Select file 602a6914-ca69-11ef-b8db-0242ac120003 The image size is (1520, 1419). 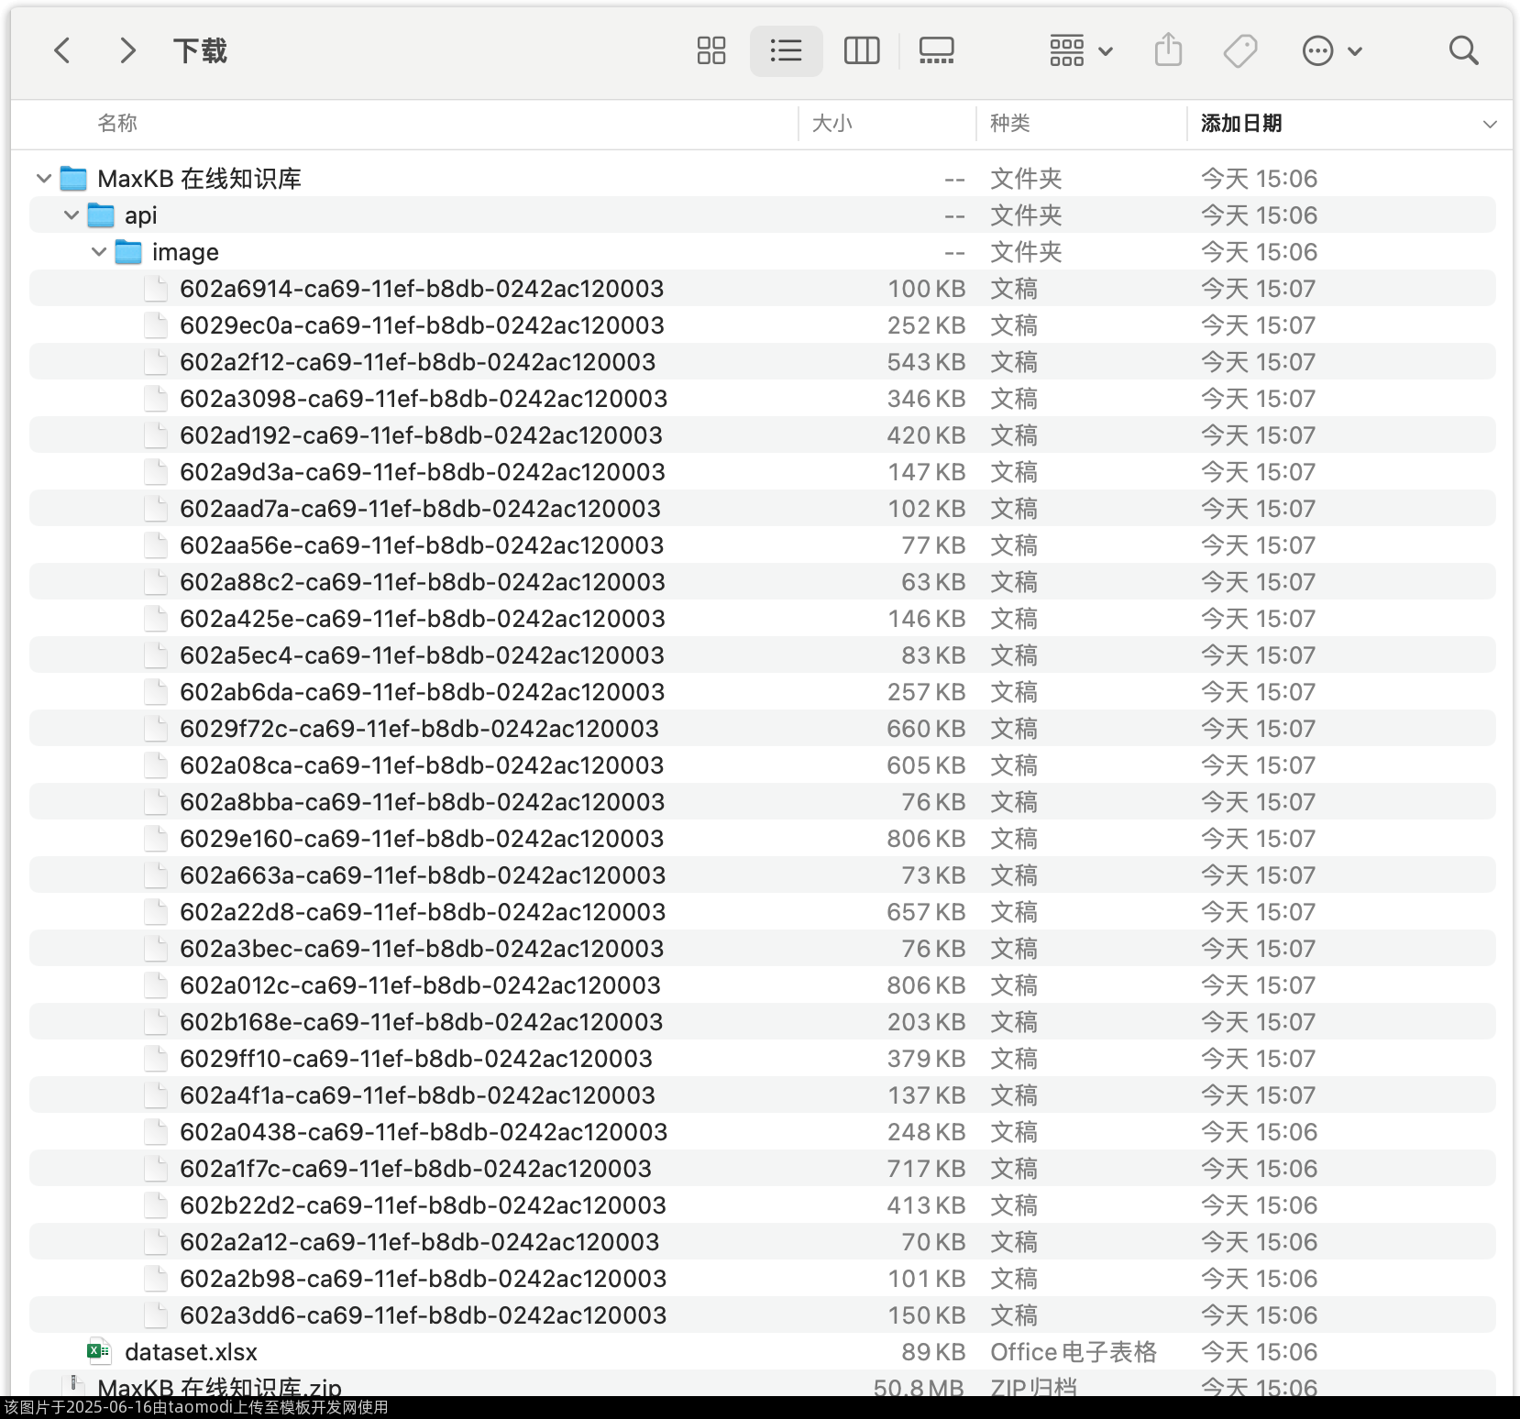click(x=421, y=289)
